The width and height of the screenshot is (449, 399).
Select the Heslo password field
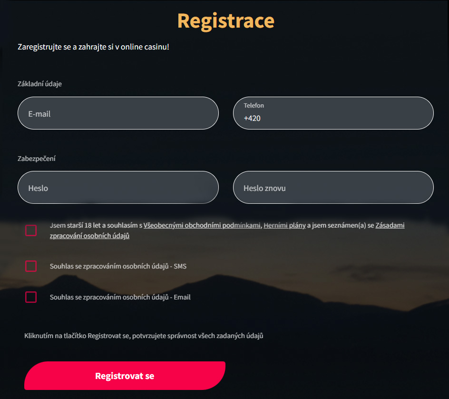tap(118, 188)
